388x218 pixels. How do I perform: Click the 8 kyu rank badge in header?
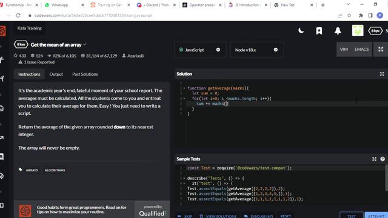point(375,31)
